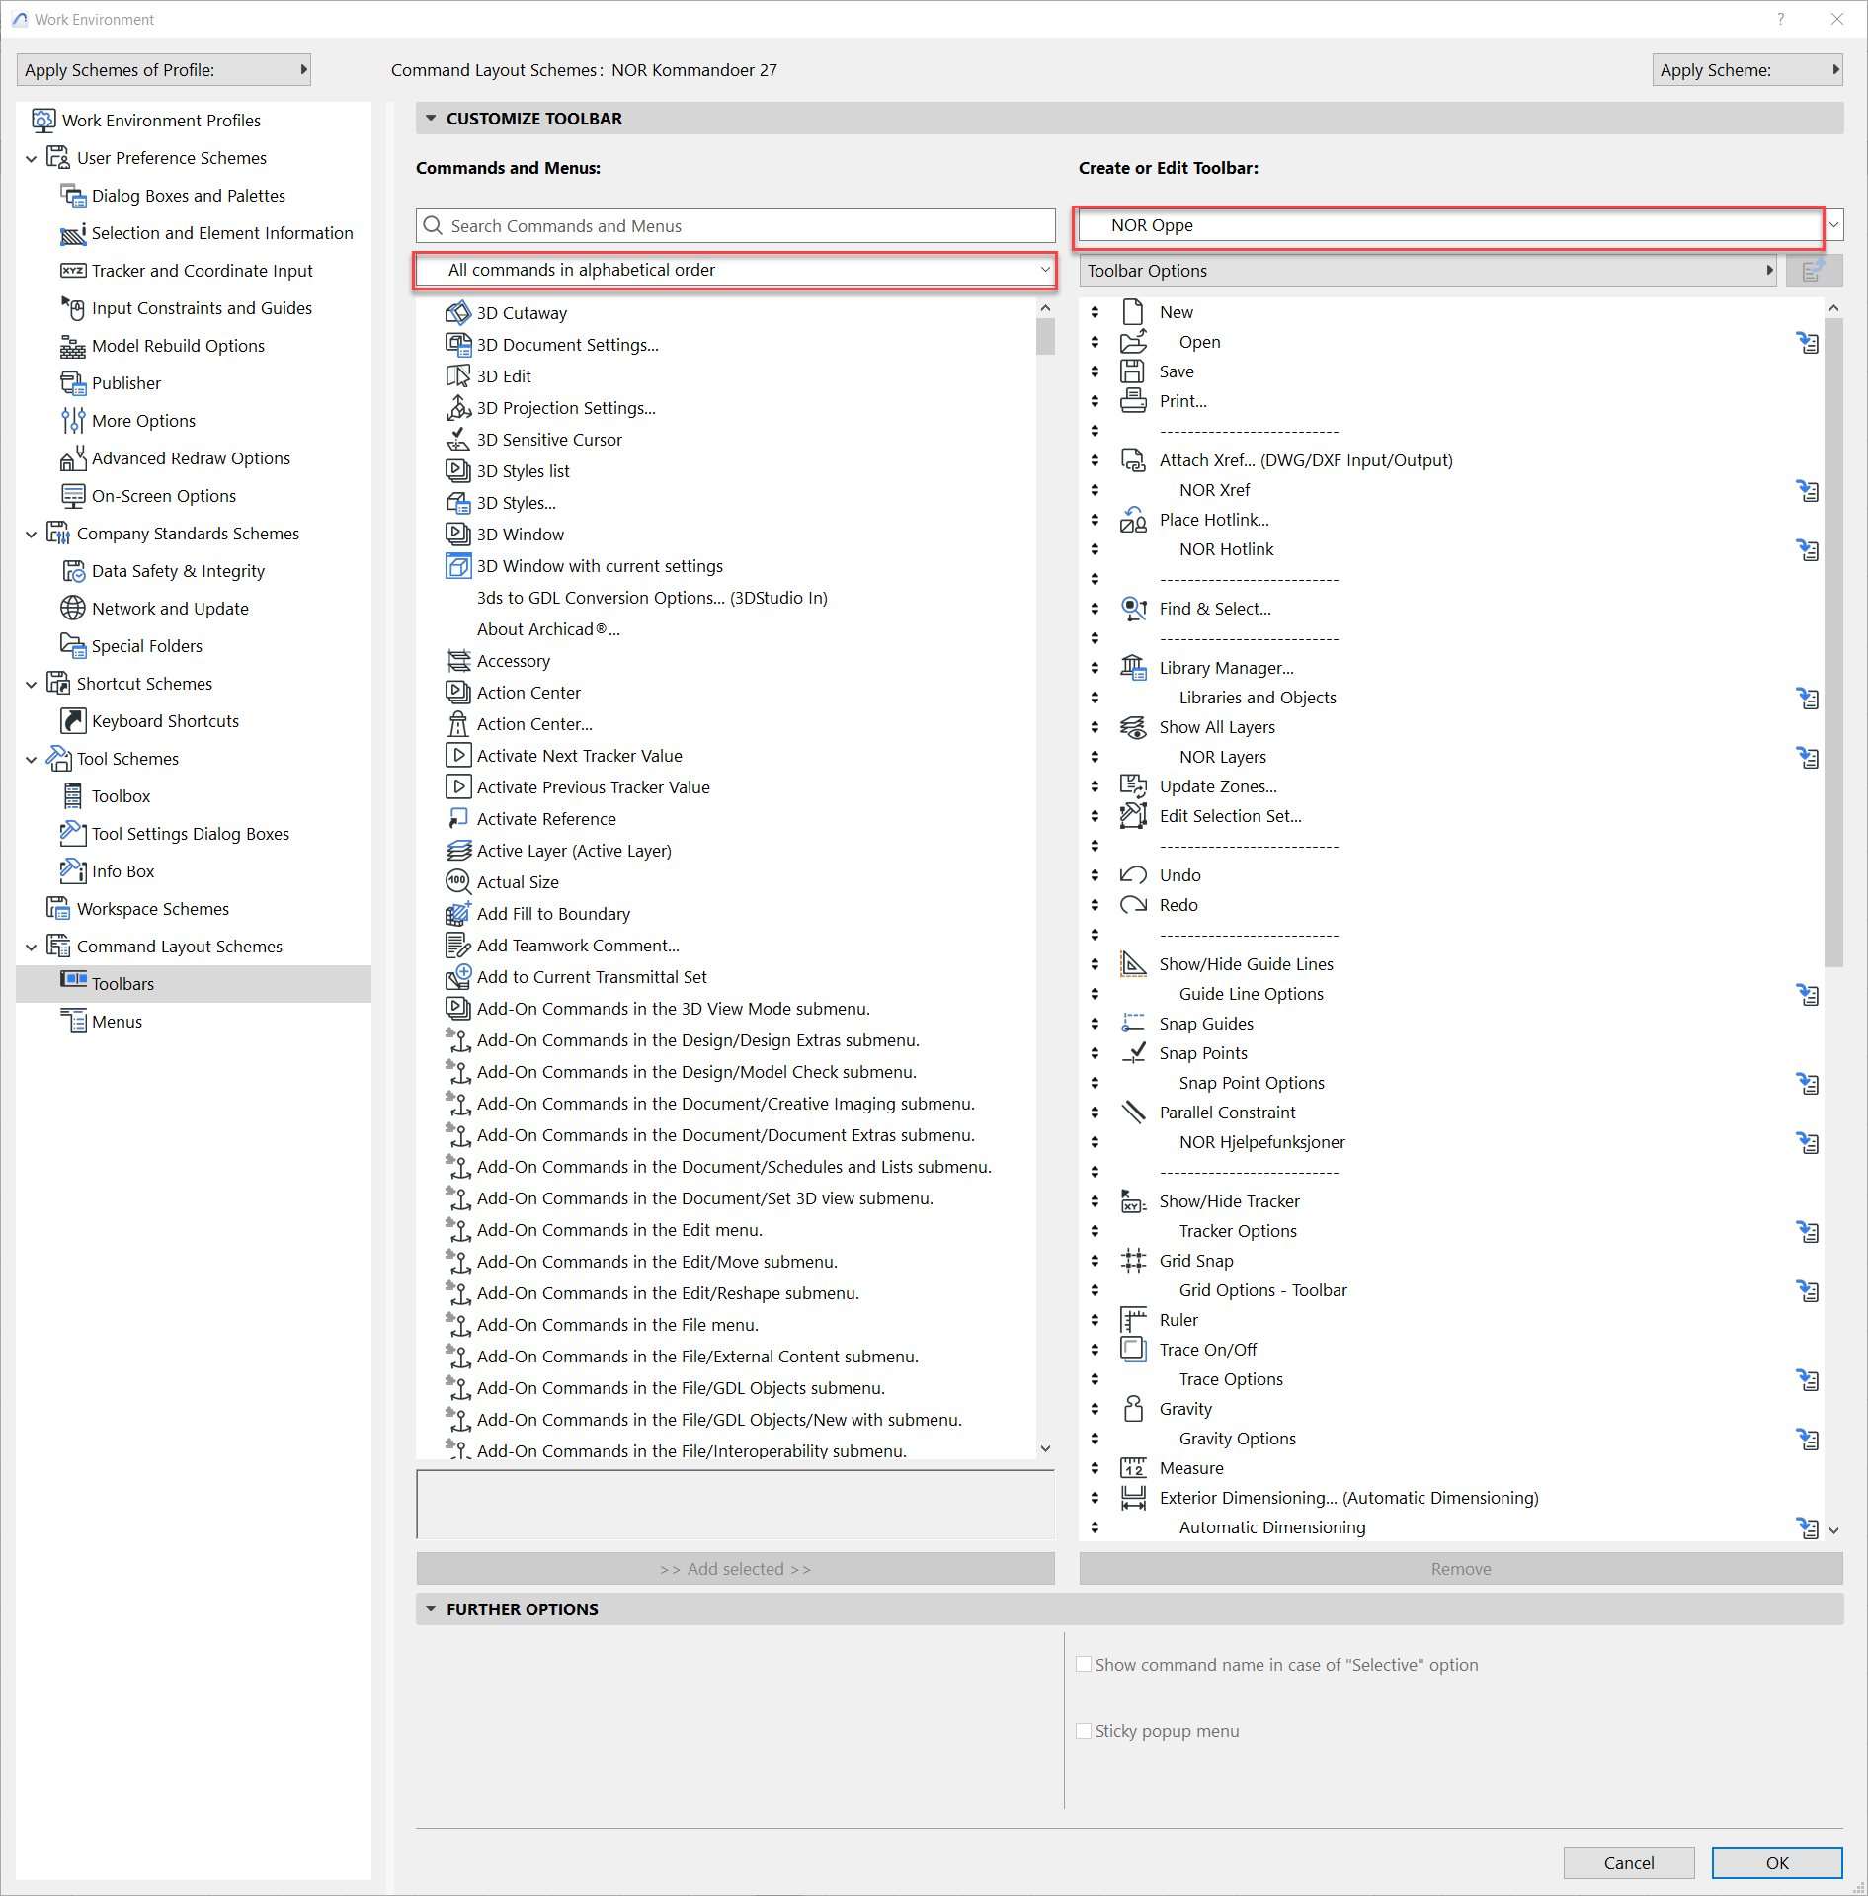This screenshot has width=1868, height=1896.
Task: Select NOR Hjelpefunksjoner entry
Action: point(1262,1142)
